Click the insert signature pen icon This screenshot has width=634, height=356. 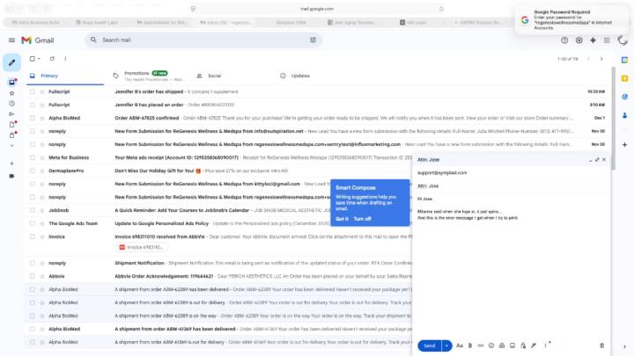[x=534, y=345]
